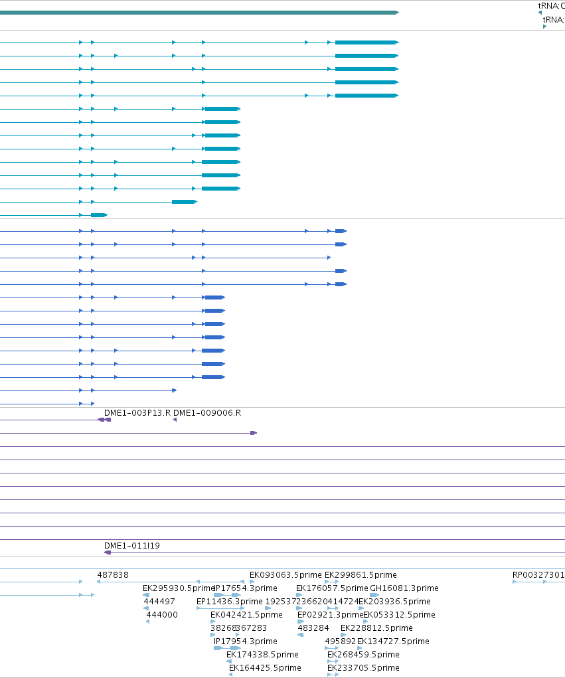The width and height of the screenshot is (565, 678).
Task: Click the 483284 feature label
Action: point(313,628)
